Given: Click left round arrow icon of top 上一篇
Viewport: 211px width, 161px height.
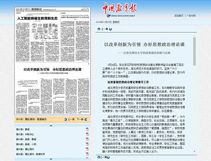Looking at the screenshot, I should [x=99, y=29].
